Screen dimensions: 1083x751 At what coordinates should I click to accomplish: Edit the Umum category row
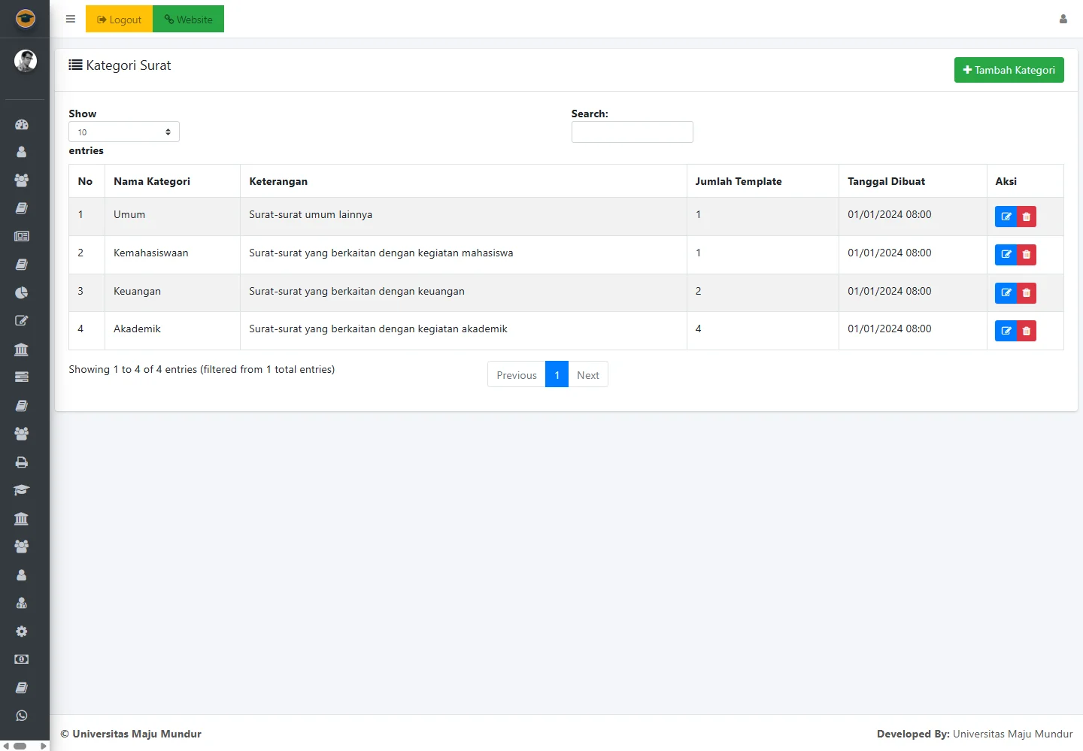click(x=1006, y=217)
